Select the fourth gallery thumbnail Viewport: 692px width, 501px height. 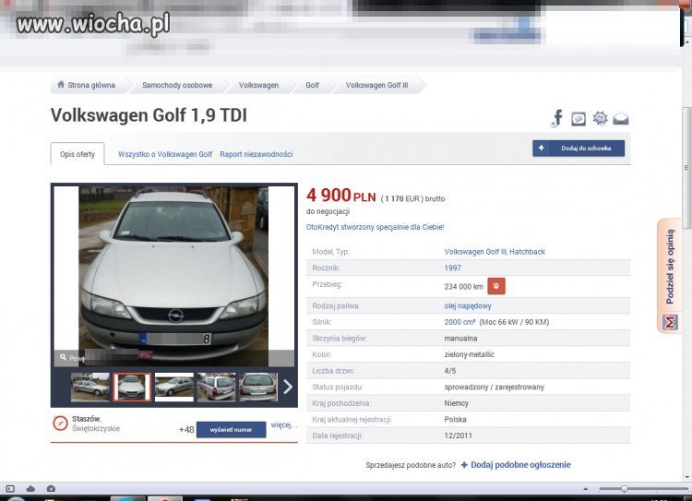pyautogui.click(x=216, y=388)
